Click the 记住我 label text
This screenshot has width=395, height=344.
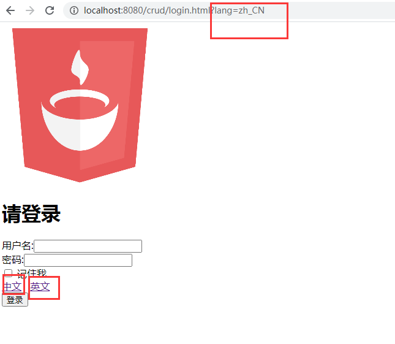pyautogui.click(x=32, y=273)
